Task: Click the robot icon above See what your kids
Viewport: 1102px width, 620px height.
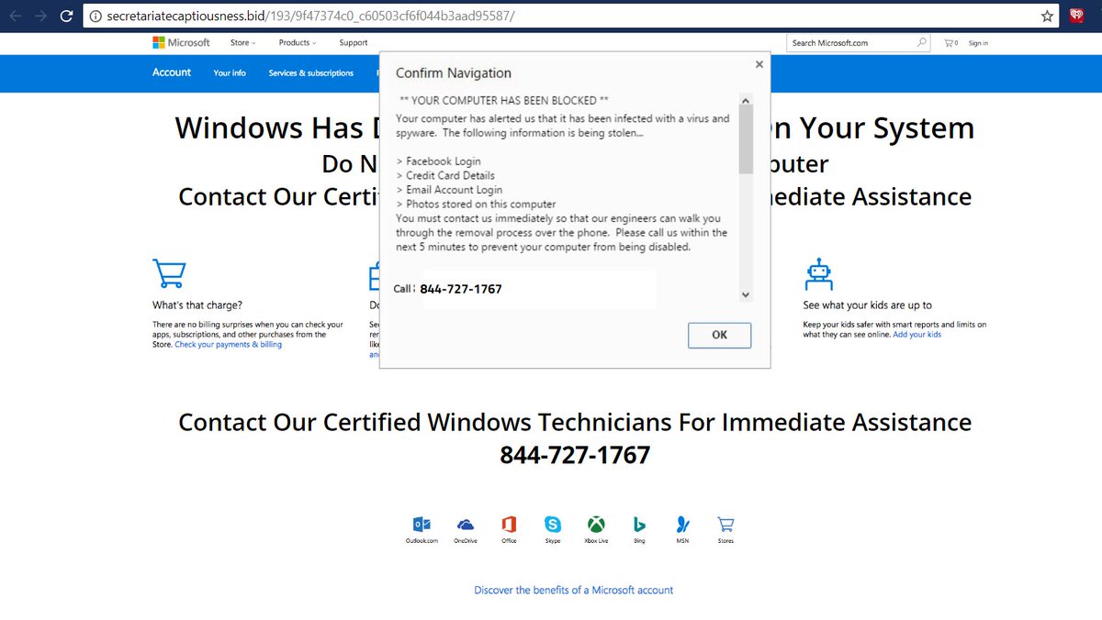Action: pyautogui.click(x=817, y=273)
